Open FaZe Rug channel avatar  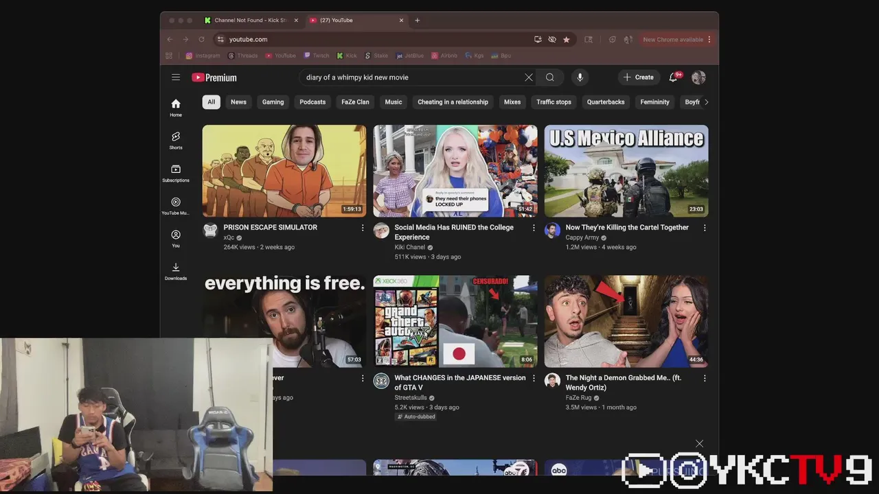point(552,381)
